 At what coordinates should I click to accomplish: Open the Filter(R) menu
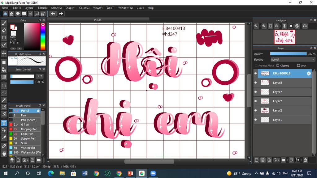coord(43,8)
